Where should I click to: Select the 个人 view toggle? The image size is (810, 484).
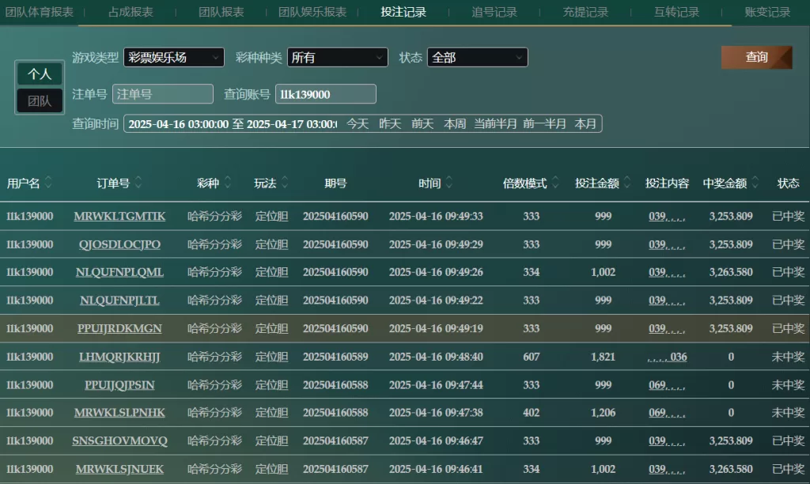click(x=40, y=74)
